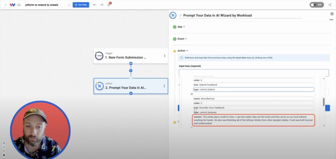Viewport: 336px width, 159px height.
Task: Click the AI Wizard app icon in panel header
Action: coord(173,15)
